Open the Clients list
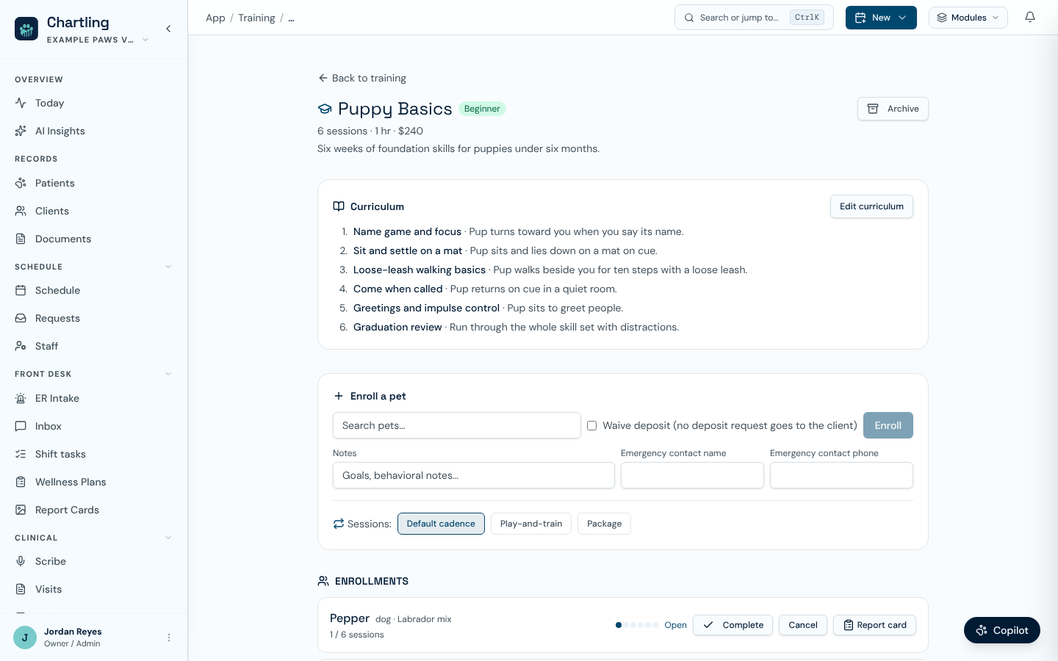This screenshot has height=661, width=1058. pyautogui.click(x=94, y=211)
